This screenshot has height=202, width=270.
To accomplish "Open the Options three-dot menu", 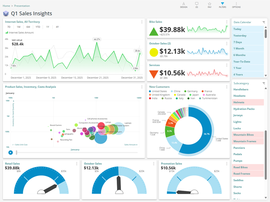I will point(236,5).
